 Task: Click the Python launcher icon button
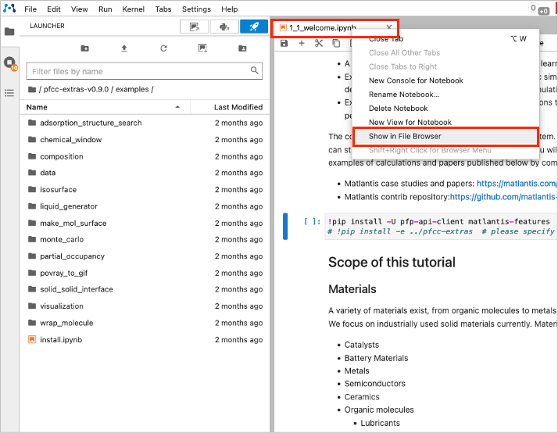pos(224,27)
